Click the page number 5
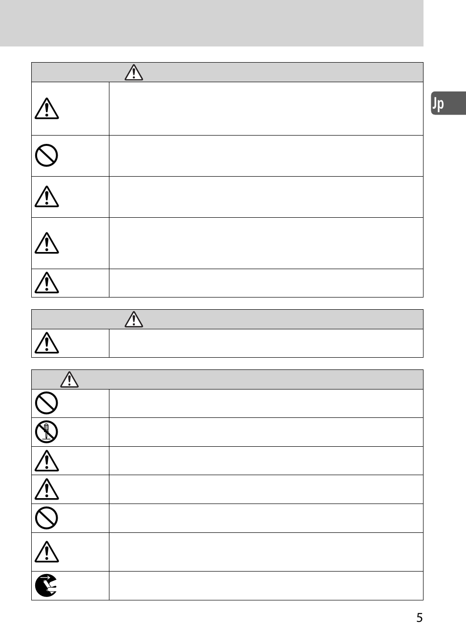The width and height of the screenshot is (466, 642). point(419,618)
